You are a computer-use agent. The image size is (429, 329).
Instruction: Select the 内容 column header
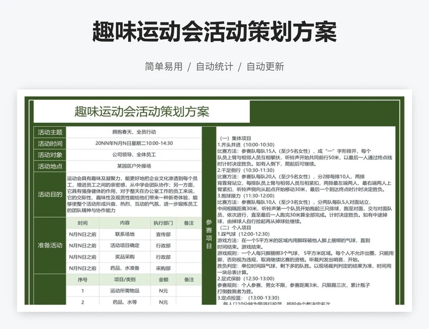pyautogui.click(x=125, y=223)
